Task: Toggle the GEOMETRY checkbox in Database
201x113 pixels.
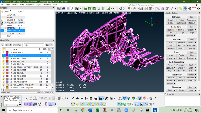Action: coord(2,23)
